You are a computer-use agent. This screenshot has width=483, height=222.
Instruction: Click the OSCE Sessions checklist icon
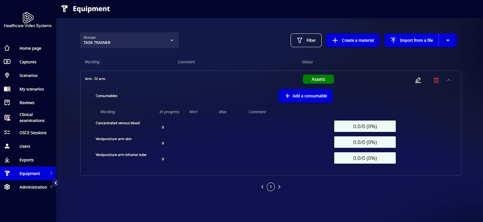pyautogui.click(x=7, y=132)
